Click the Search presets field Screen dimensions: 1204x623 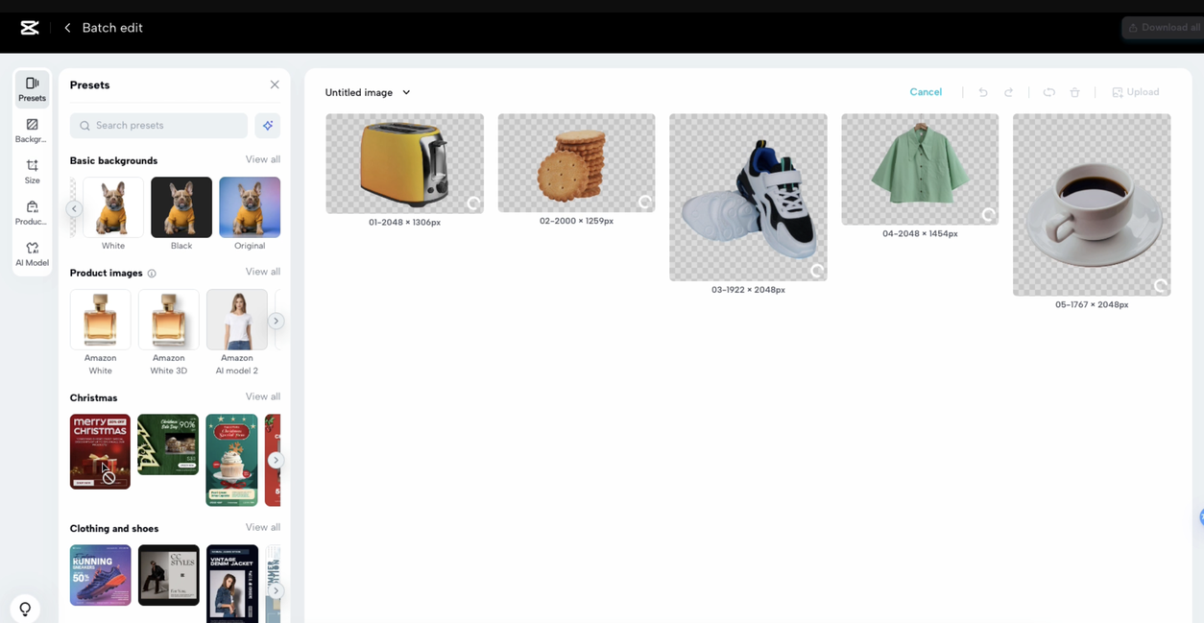(158, 126)
